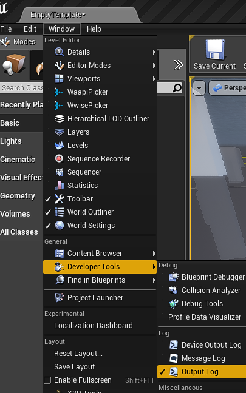
Task: Open the Profile Data Visualizer
Action: 205,317
